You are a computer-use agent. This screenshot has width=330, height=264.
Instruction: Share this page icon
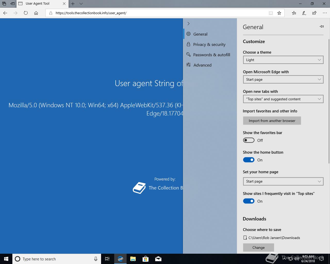pyautogui.click(x=314, y=13)
